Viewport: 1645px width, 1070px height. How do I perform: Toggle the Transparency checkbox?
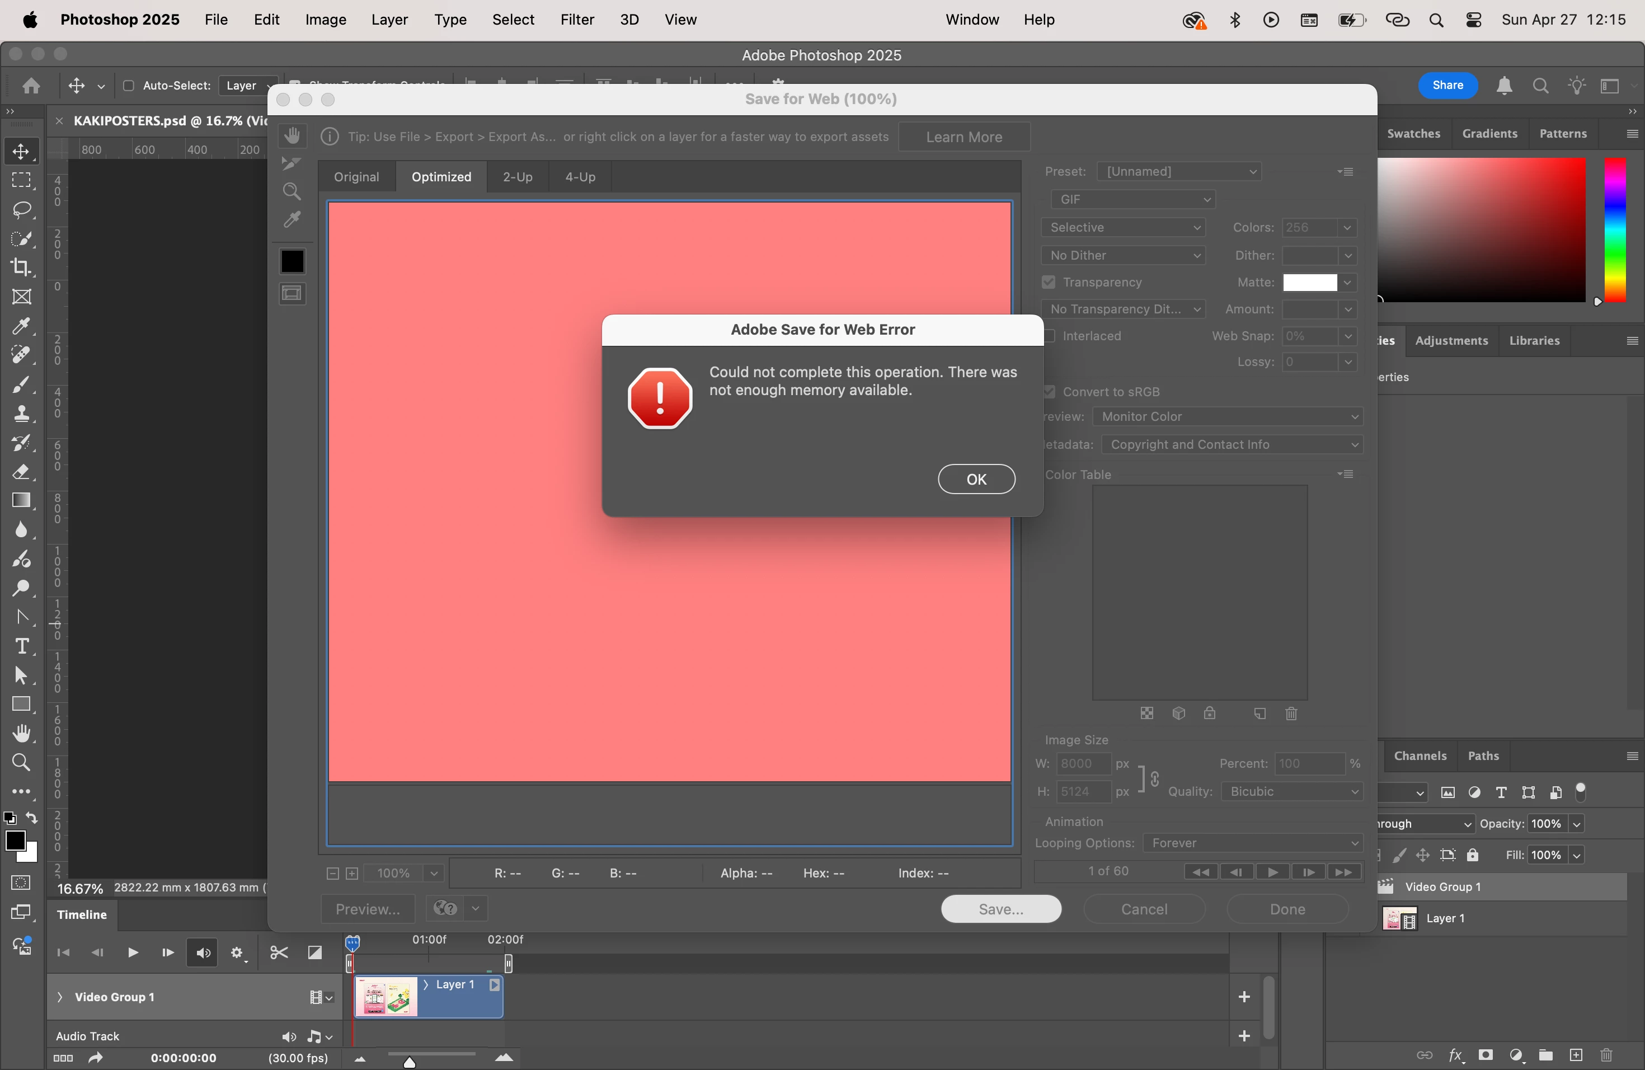coord(1049,283)
